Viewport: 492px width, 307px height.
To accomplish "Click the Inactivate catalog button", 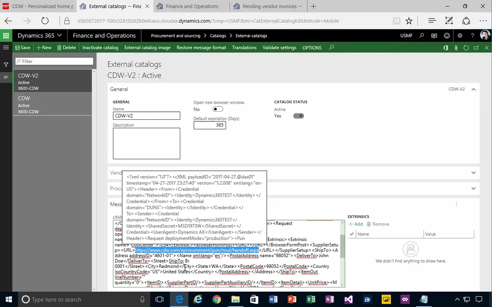I will point(100,48).
